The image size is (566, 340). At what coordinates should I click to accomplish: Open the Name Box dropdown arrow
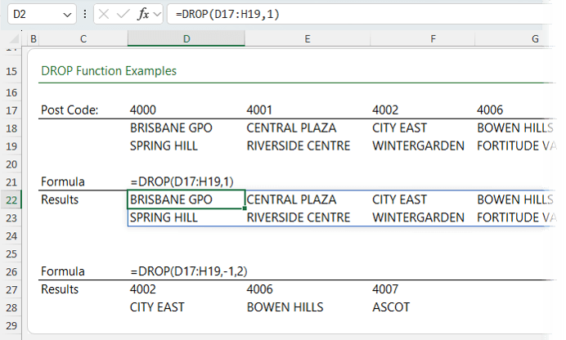pos(67,15)
